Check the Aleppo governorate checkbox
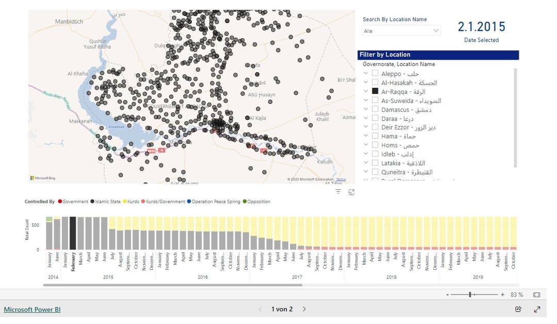Screen dimensions: 557x324 click(375, 73)
